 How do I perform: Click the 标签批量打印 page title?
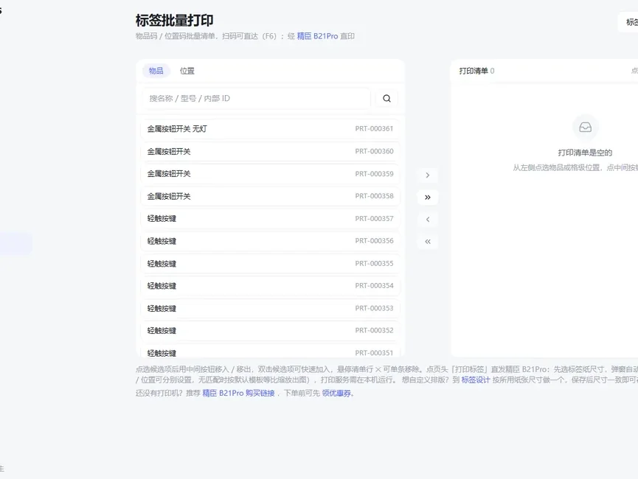point(174,20)
